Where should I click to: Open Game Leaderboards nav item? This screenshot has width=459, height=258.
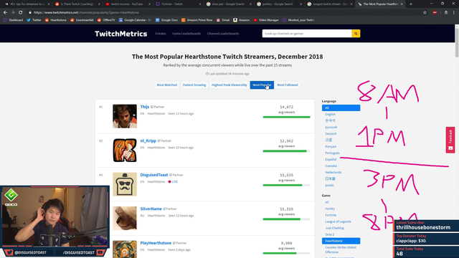(x=186, y=34)
